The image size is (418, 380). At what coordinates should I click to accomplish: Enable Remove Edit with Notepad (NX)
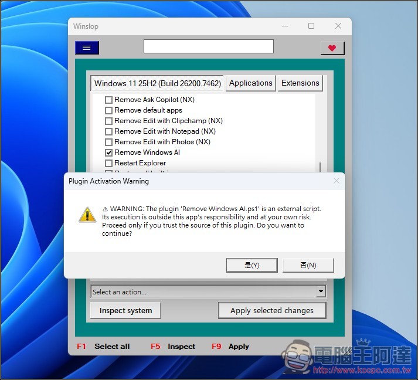(x=108, y=131)
